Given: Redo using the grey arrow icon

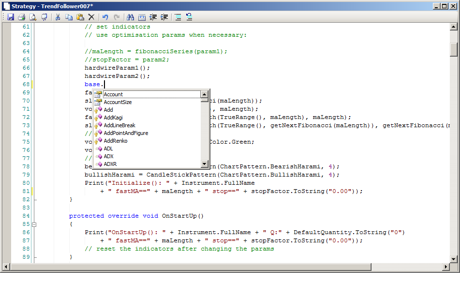Looking at the screenshot, I should [x=117, y=17].
